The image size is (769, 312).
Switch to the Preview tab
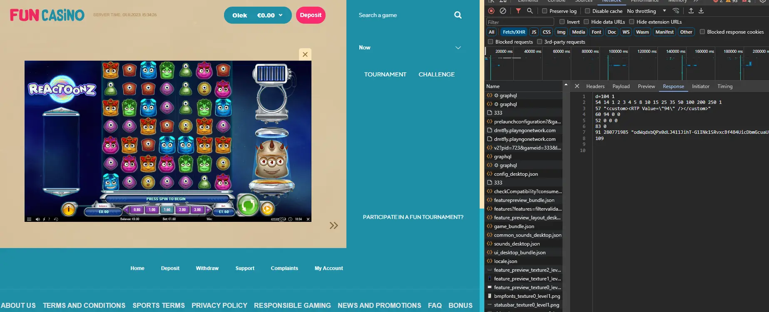click(646, 86)
